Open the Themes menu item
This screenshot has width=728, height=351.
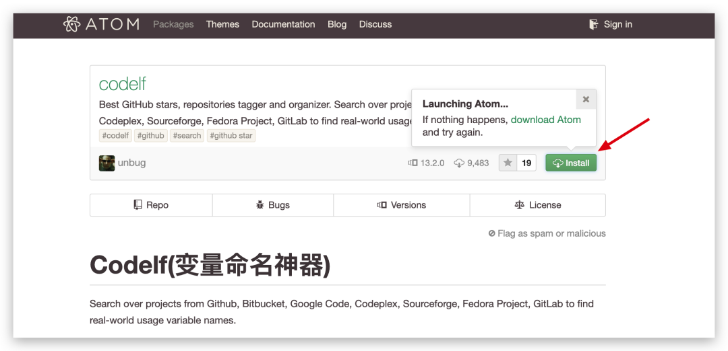click(x=222, y=24)
